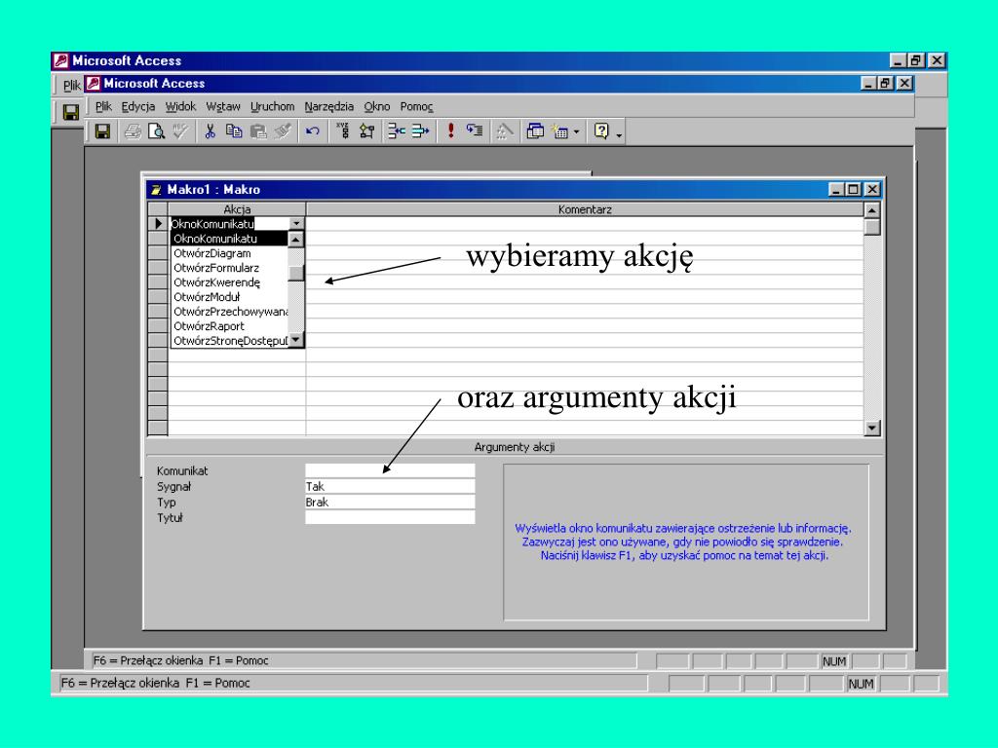Click the Paste clipboard icon
The image size is (998, 748).
(257, 131)
